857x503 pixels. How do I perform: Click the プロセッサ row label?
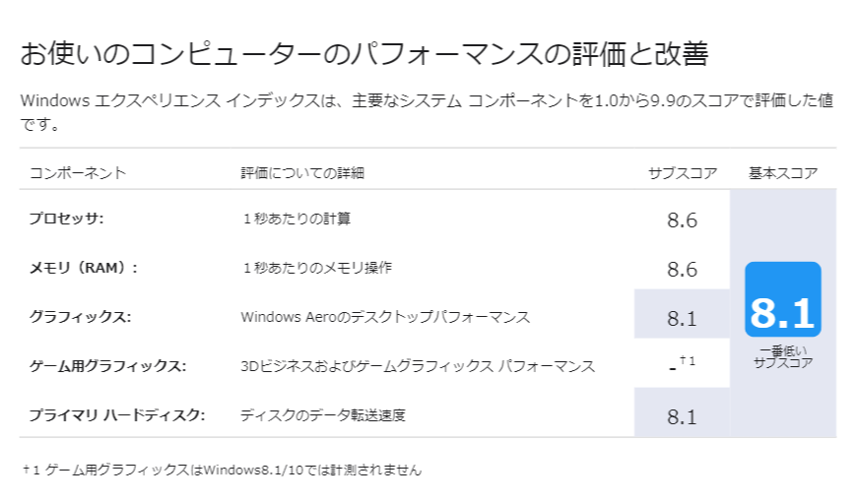click(x=66, y=219)
